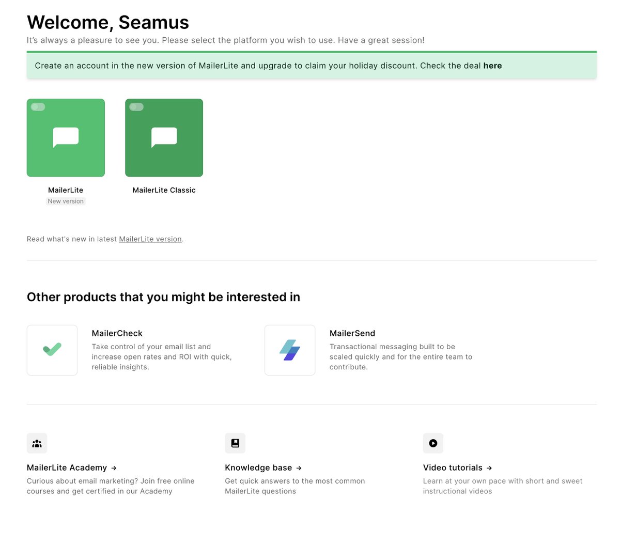Open the MailerLite Classic platform tile
Screen dimensions: 620x545
click(x=164, y=138)
